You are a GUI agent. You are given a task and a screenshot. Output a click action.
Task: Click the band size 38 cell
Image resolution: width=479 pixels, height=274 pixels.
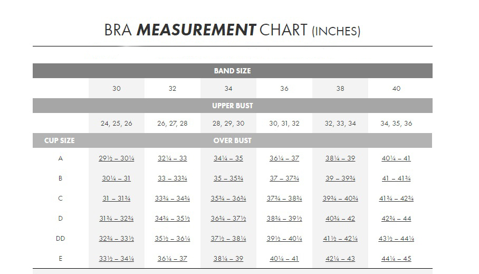coord(340,89)
